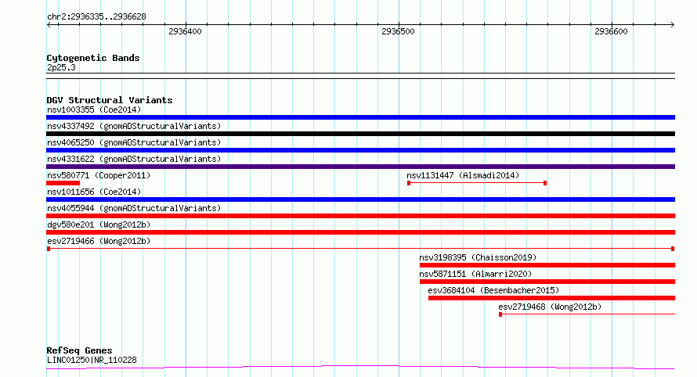Click the 2936500 ruler position label
Viewport: 697px width, 377px height.
pyautogui.click(x=398, y=31)
